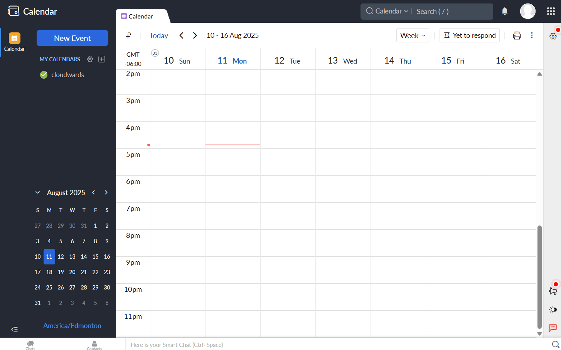Open the 13 Wed day header

(x=342, y=61)
